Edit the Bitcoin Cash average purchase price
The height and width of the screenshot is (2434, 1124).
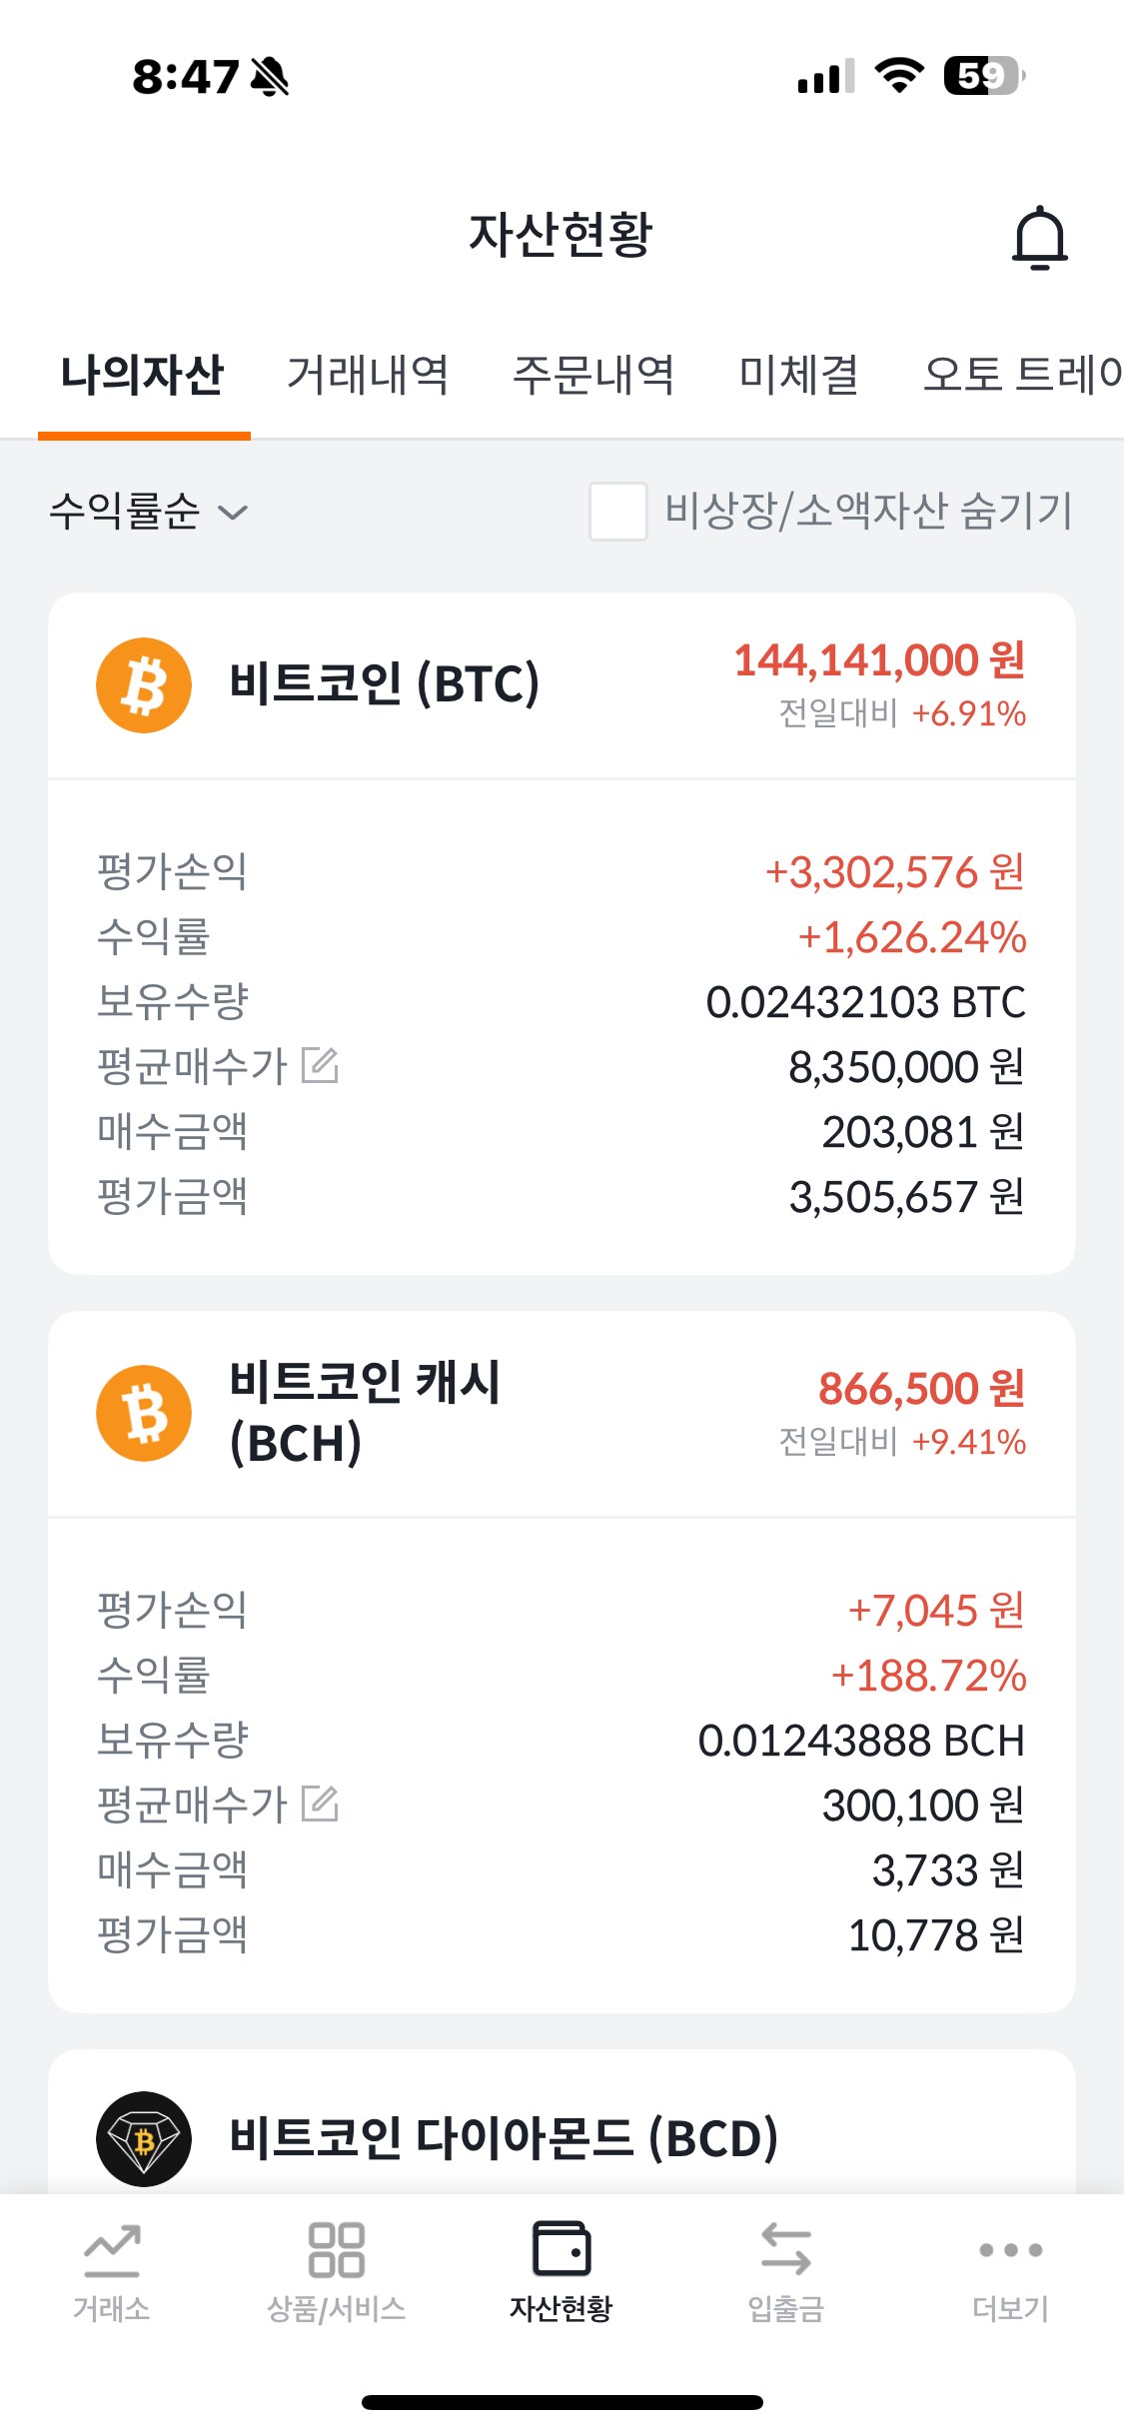(320, 1804)
